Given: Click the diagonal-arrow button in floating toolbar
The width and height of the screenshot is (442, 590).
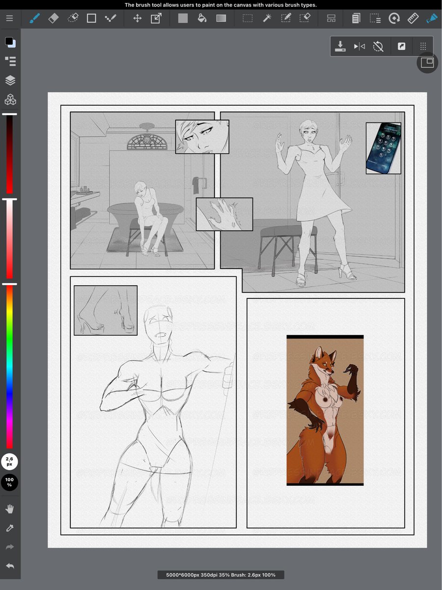Looking at the screenshot, I should click(401, 46).
